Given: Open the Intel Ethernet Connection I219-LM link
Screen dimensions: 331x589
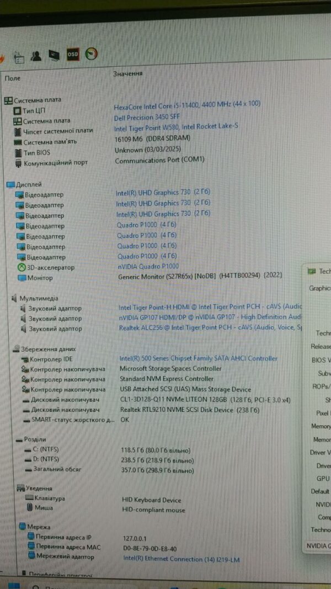Looking at the screenshot, I should (x=181, y=559).
